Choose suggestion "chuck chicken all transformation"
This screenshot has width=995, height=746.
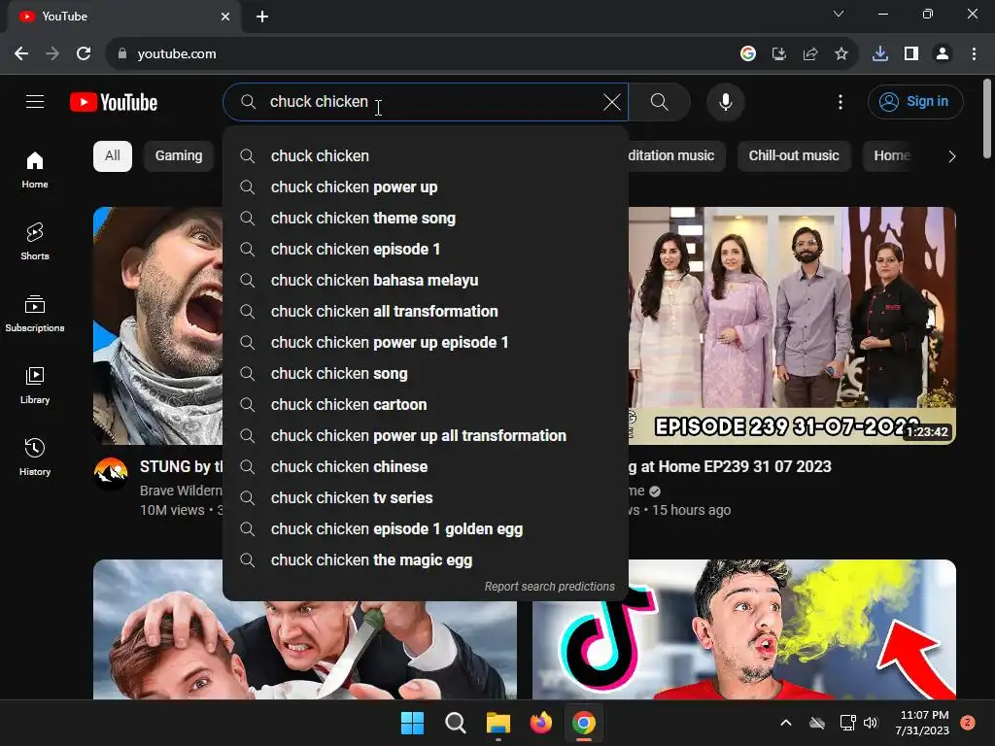click(426, 312)
